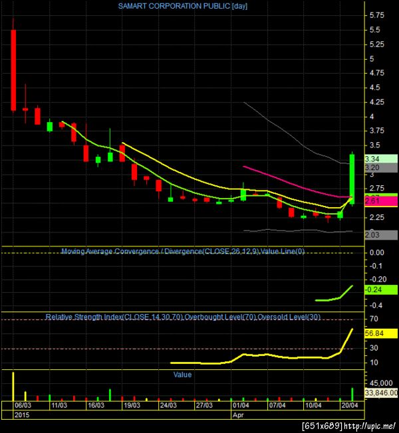This screenshot has width=399, height=433.
Task: Select the 10 RSI axis label
Action: (x=374, y=363)
